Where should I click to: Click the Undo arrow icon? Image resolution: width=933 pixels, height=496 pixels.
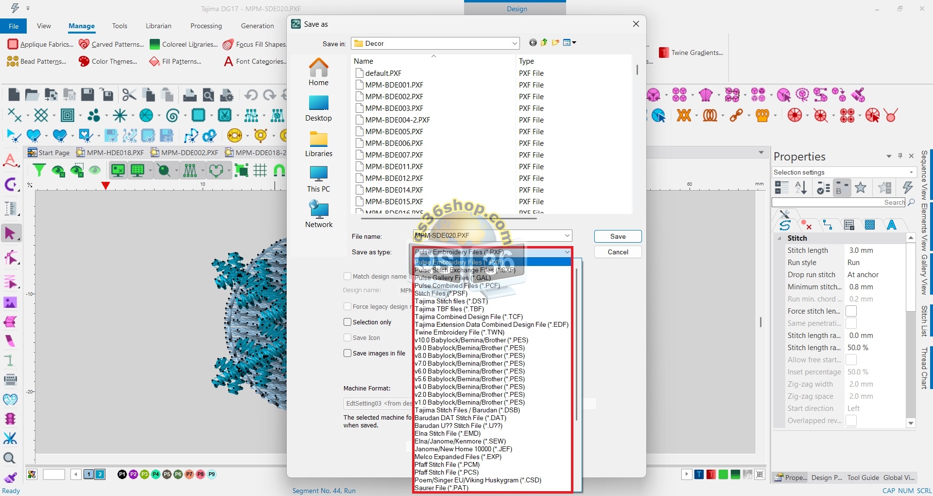[x=251, y=95]
